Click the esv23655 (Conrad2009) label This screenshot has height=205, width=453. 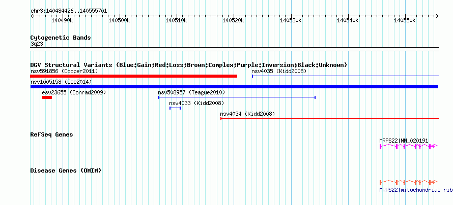(x=74, y=92)
